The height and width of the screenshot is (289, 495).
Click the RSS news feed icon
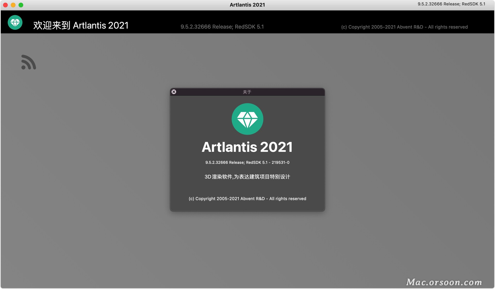pos(28,62)
